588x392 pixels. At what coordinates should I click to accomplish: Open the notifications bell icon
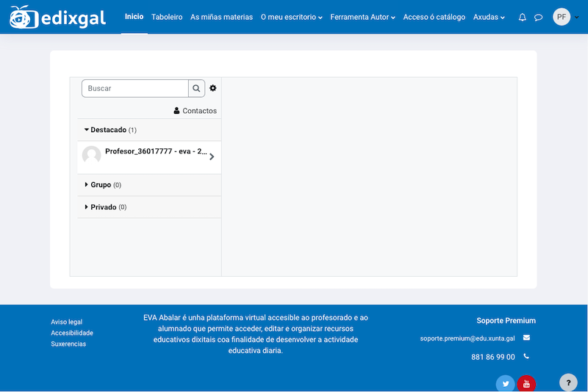522,17
